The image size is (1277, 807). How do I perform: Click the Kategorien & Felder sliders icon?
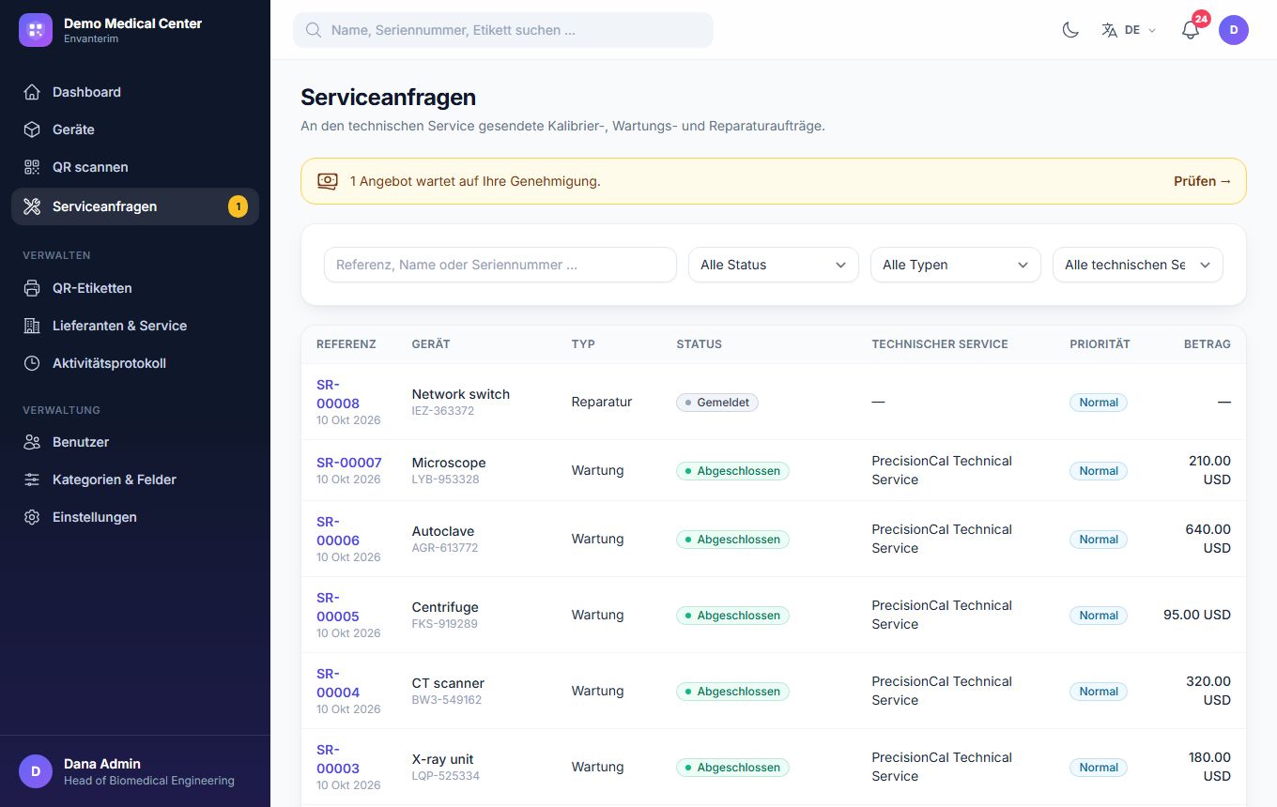tap(32, 480)
